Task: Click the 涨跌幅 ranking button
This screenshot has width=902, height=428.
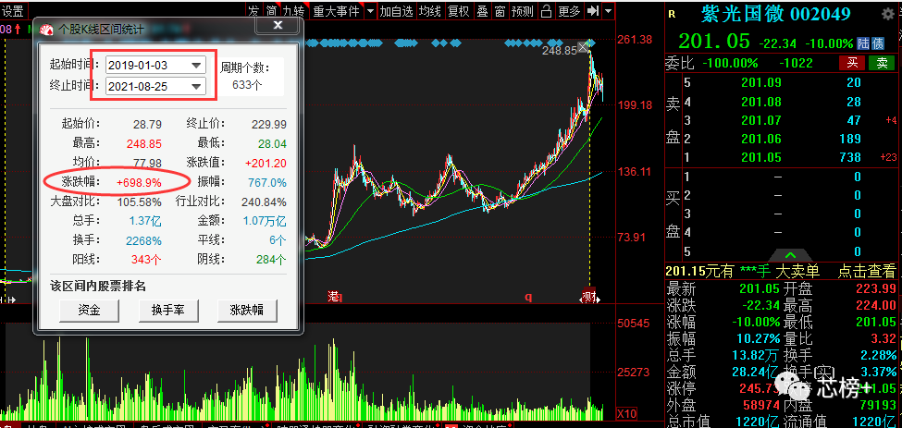Action: (x=247, y=311)
